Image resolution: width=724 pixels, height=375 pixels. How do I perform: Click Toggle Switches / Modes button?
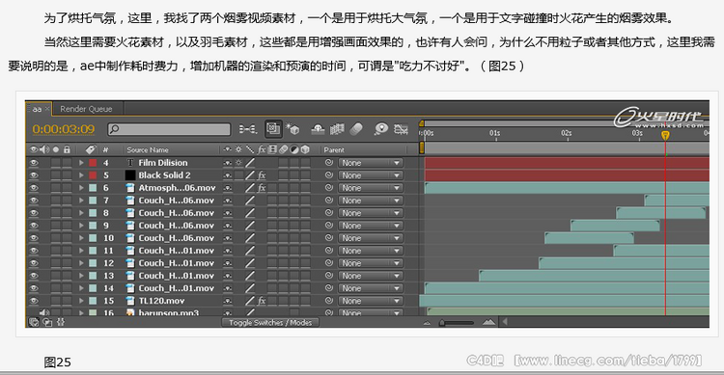270,322
